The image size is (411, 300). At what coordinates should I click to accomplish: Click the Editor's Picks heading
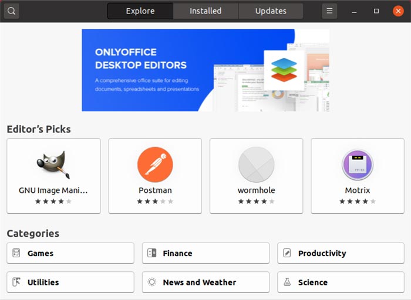39,129
